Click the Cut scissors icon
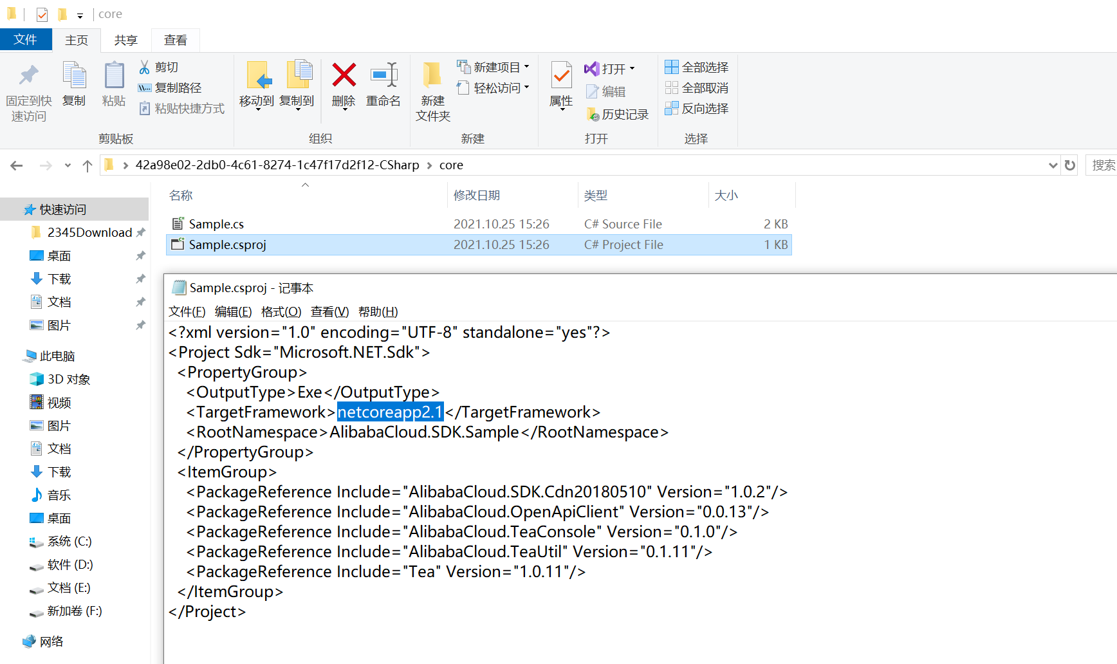This screenshot has width=1117, height=664. (x=145, y=67)
